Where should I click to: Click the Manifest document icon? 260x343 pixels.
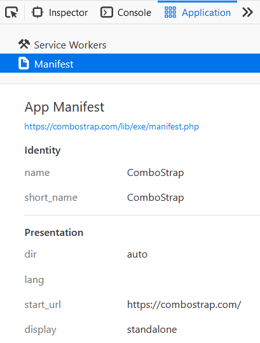pyautogui.click(x=24, y=63)
